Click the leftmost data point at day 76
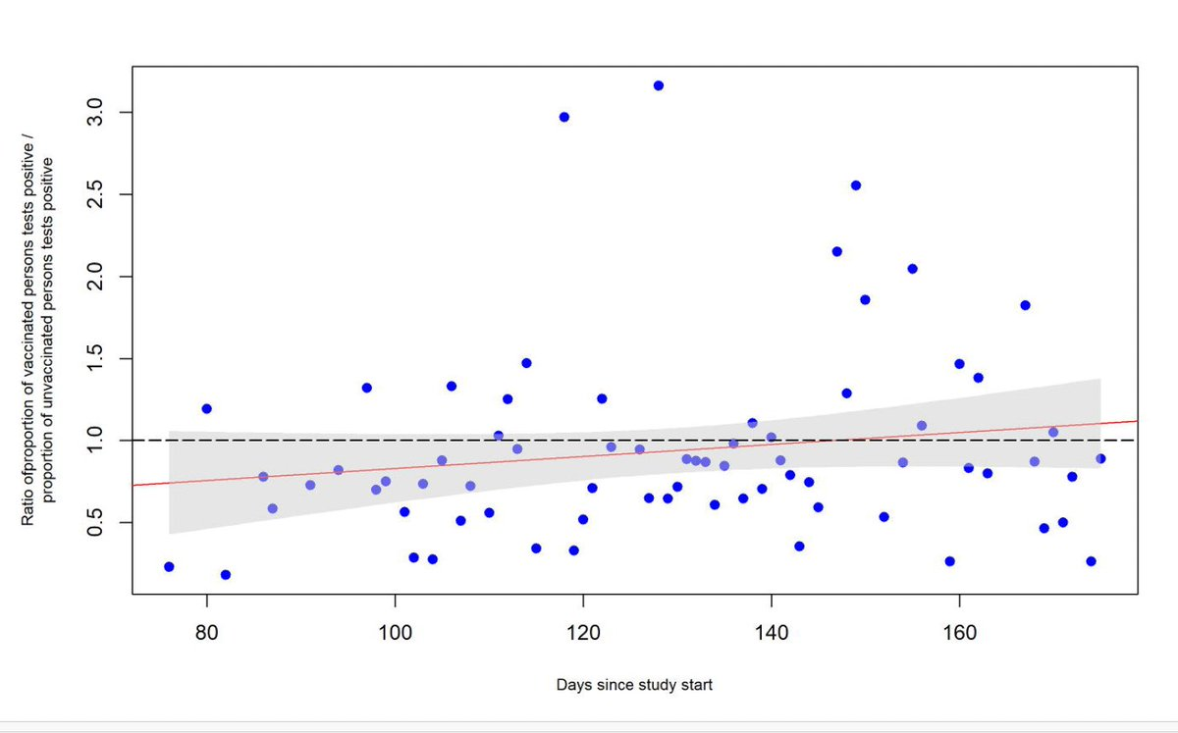This screenshot has height=733, width=1178. click(x=169, y=567)
